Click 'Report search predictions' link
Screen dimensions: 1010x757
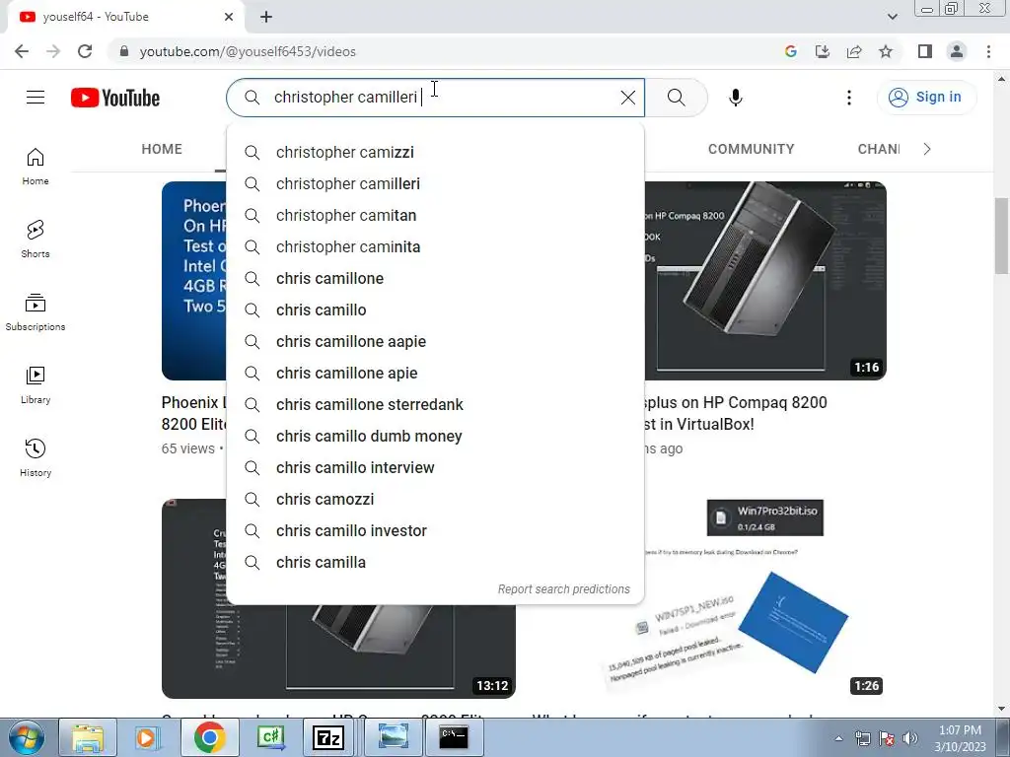point(563,589)
